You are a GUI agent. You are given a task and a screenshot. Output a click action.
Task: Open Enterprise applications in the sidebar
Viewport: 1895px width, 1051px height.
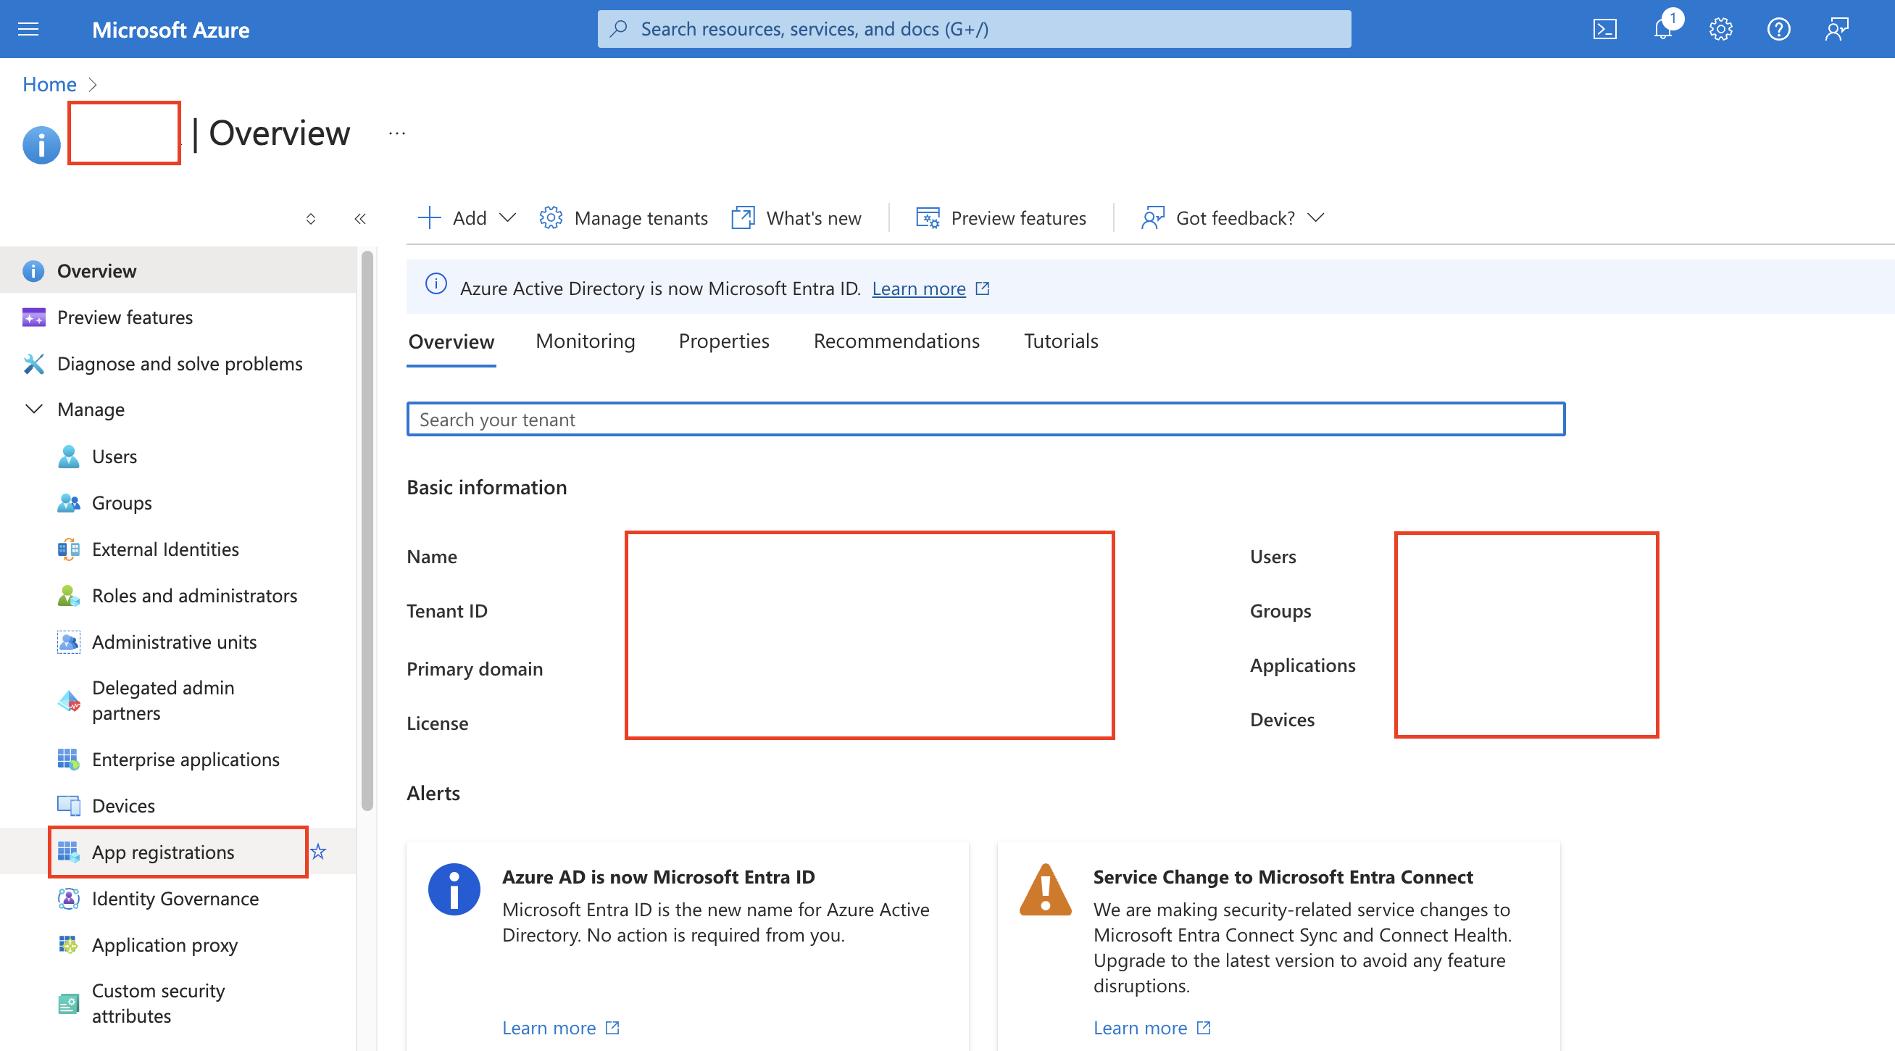(178, 760)
